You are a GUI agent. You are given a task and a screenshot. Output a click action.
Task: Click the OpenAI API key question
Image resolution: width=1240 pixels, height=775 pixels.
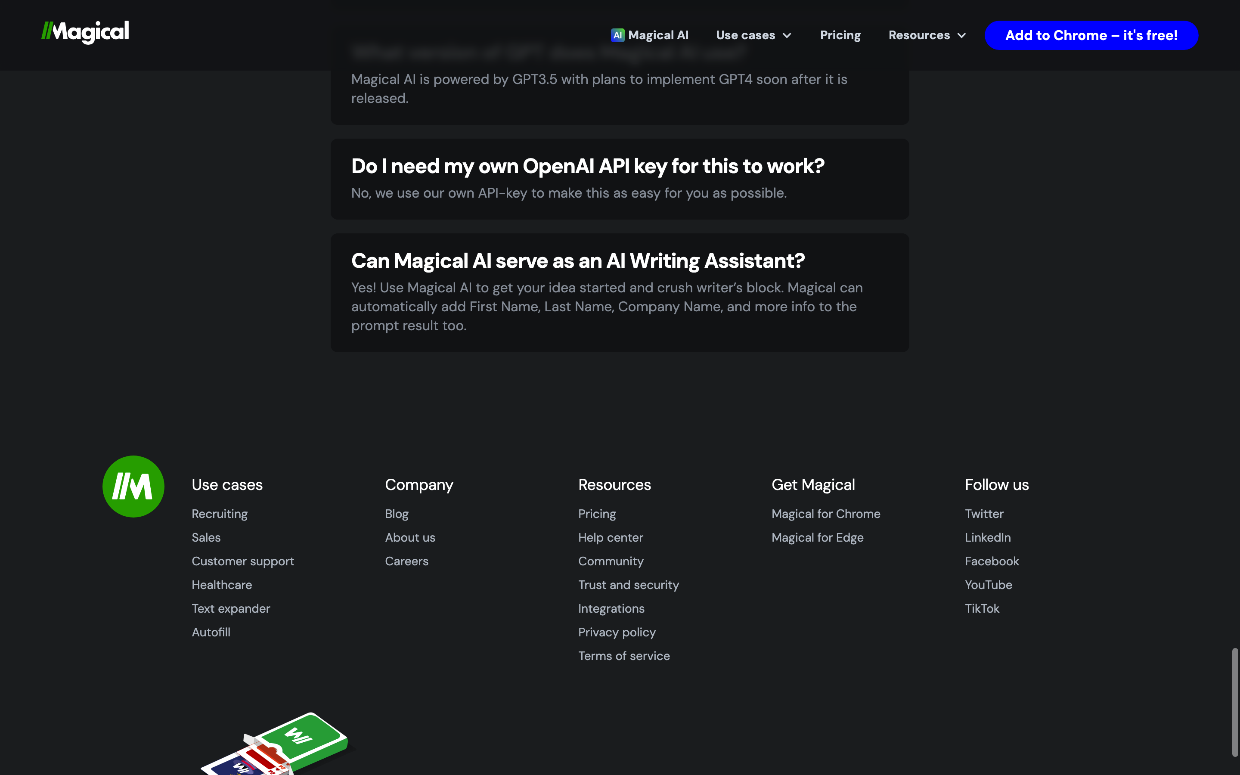click(x=588, y=166)
